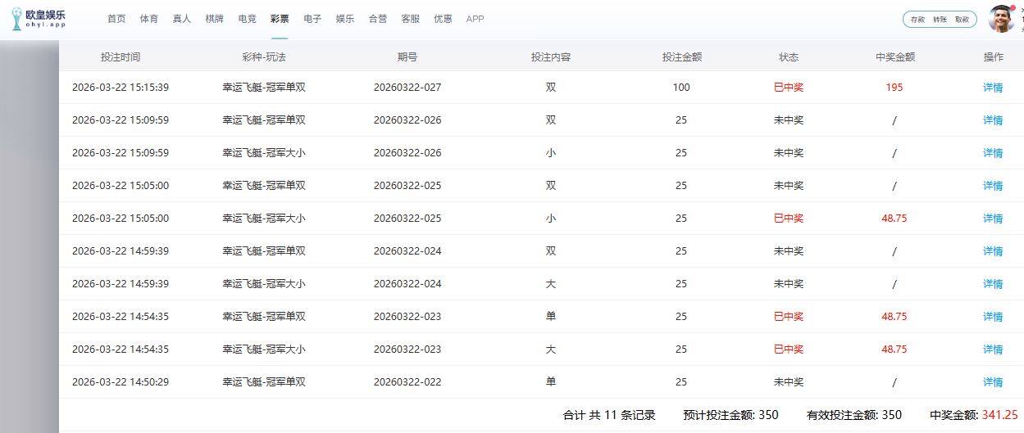1024x433 pixels.
Task: Go to the 首页 home tab
Action: click(117, 19)
